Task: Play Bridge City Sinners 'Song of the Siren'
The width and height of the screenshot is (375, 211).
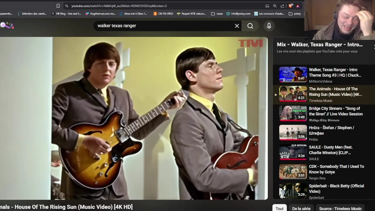Action: [x=336, y=111]
